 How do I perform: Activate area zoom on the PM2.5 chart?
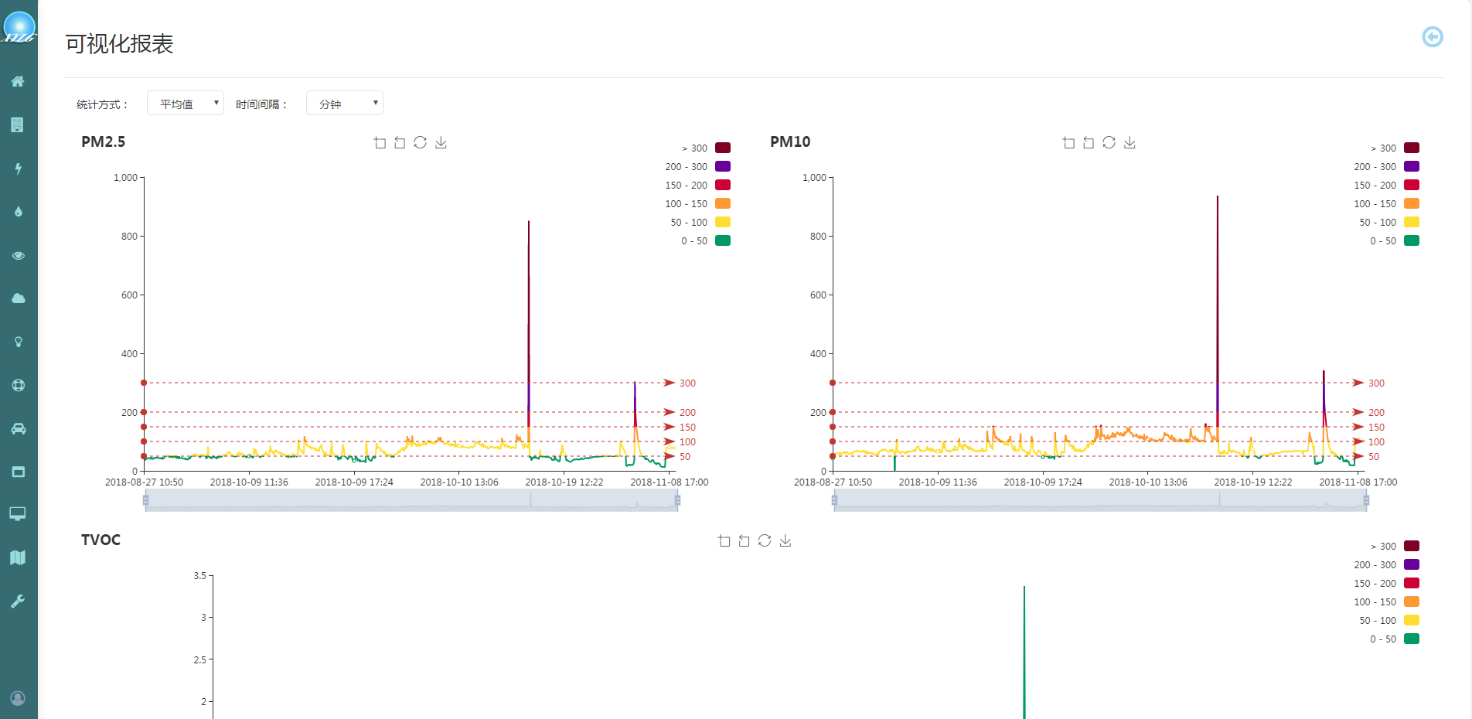[380, 142]
